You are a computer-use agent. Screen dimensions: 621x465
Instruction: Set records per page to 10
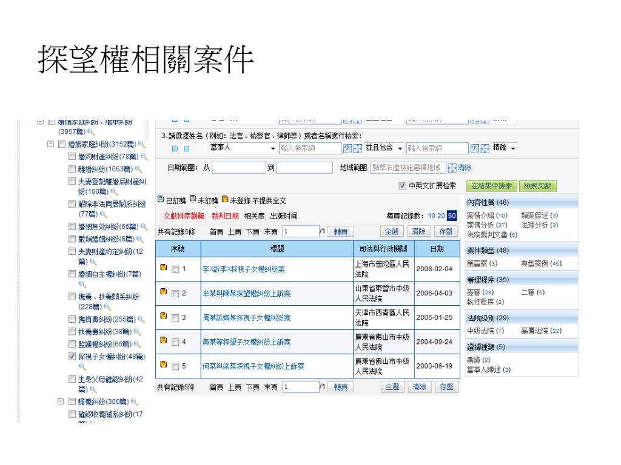click(x=431, y=216)
